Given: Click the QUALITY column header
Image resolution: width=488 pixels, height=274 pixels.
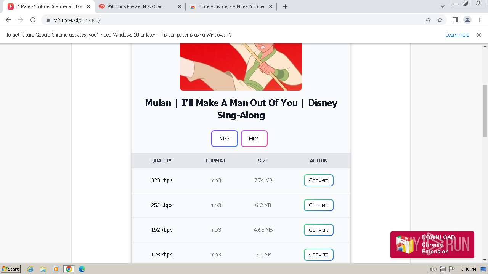Looking at the screenshot, I should click(162, 161).
